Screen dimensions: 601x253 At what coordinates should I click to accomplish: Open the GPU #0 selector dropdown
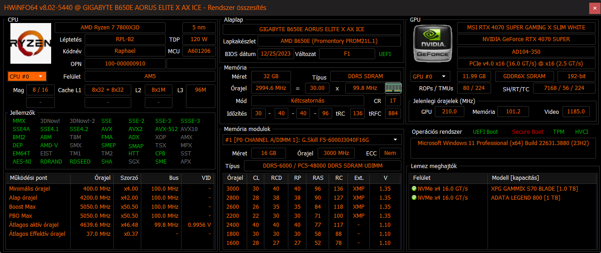(430, 76)
